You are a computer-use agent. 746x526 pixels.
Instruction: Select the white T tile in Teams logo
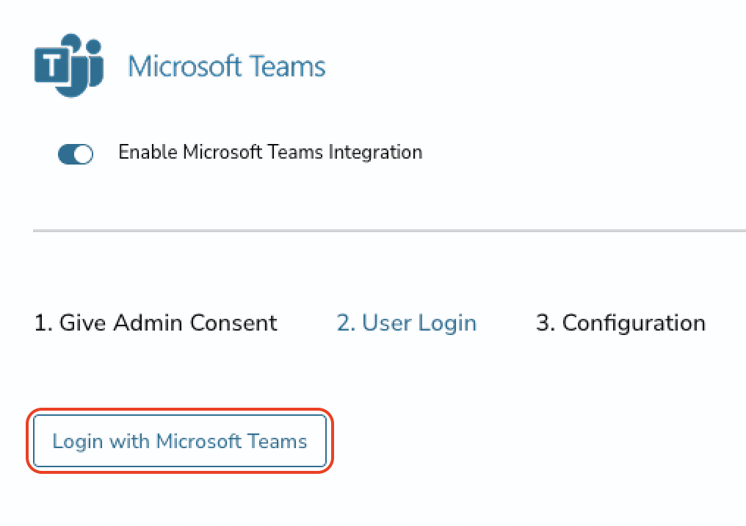tap(51, 65)
